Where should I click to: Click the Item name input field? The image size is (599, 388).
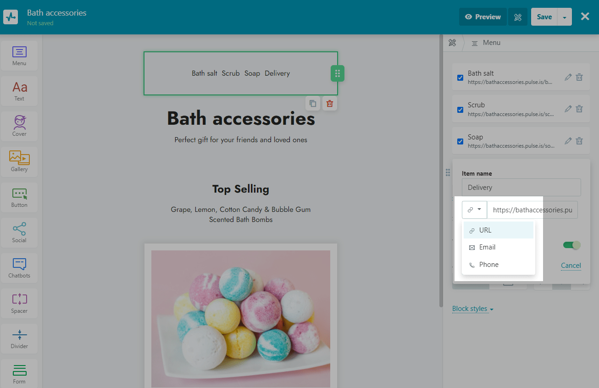click(521, 188)
